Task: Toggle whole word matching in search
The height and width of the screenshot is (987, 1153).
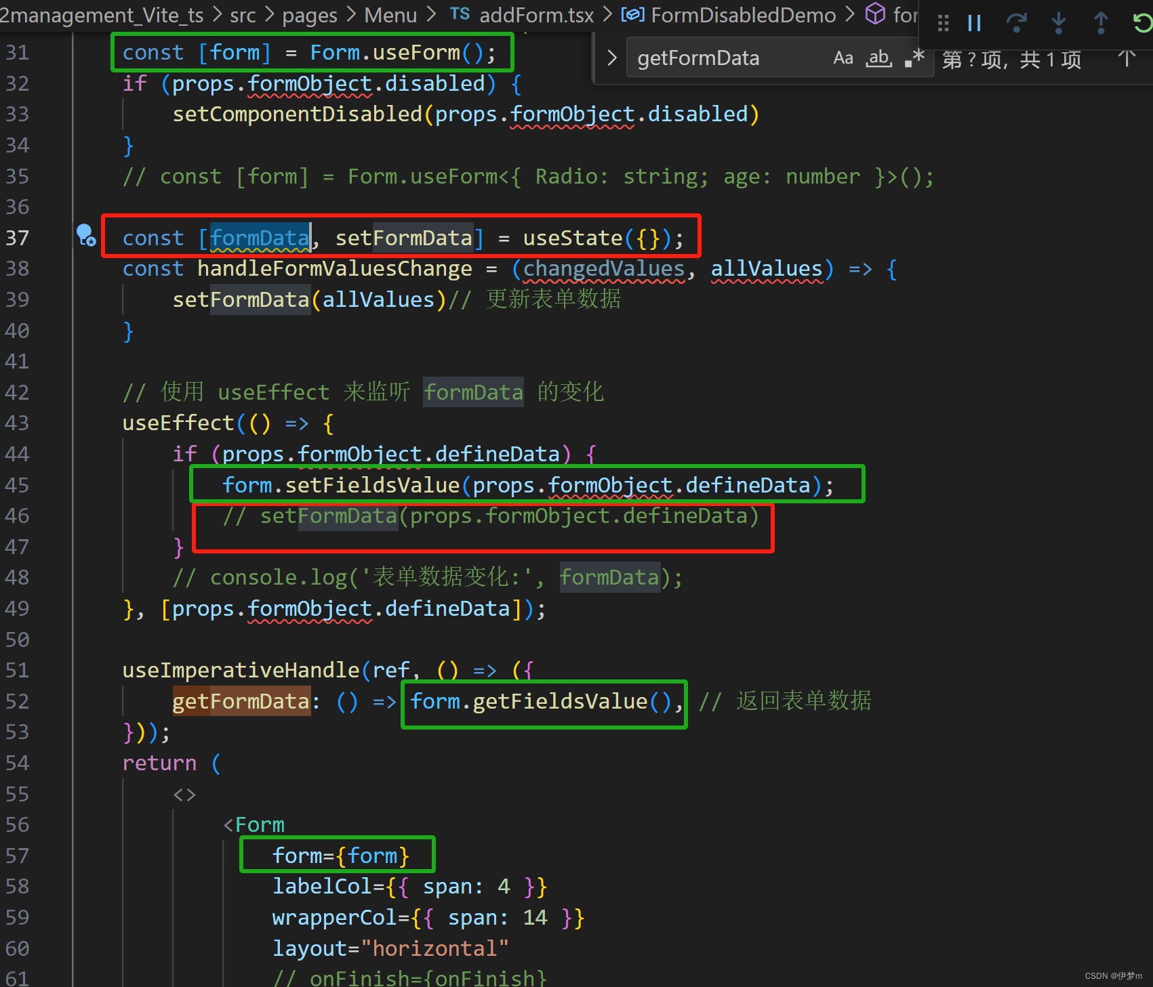Action: pos(878,58)
